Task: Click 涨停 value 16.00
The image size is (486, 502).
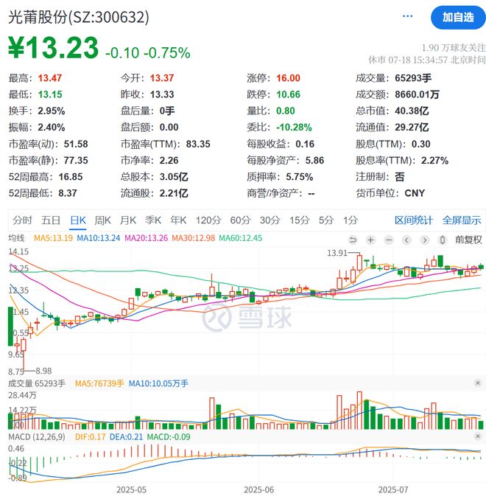Action: pos(289,78)
